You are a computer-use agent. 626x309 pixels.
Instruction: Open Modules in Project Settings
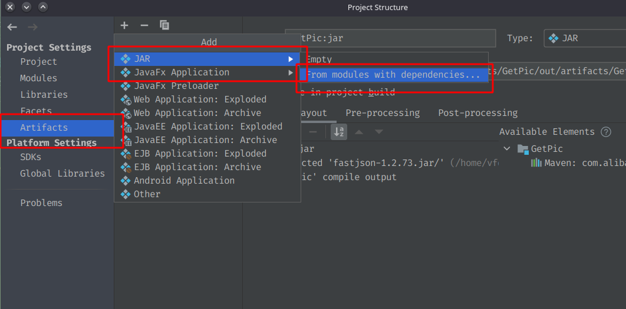[39, 78]
